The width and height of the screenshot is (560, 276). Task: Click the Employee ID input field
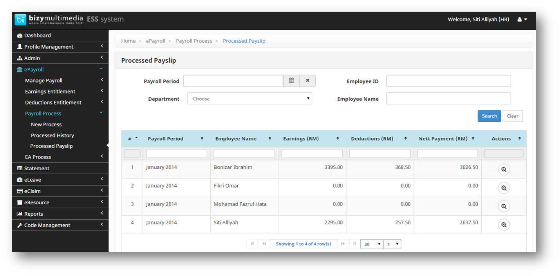pos(448,81)
